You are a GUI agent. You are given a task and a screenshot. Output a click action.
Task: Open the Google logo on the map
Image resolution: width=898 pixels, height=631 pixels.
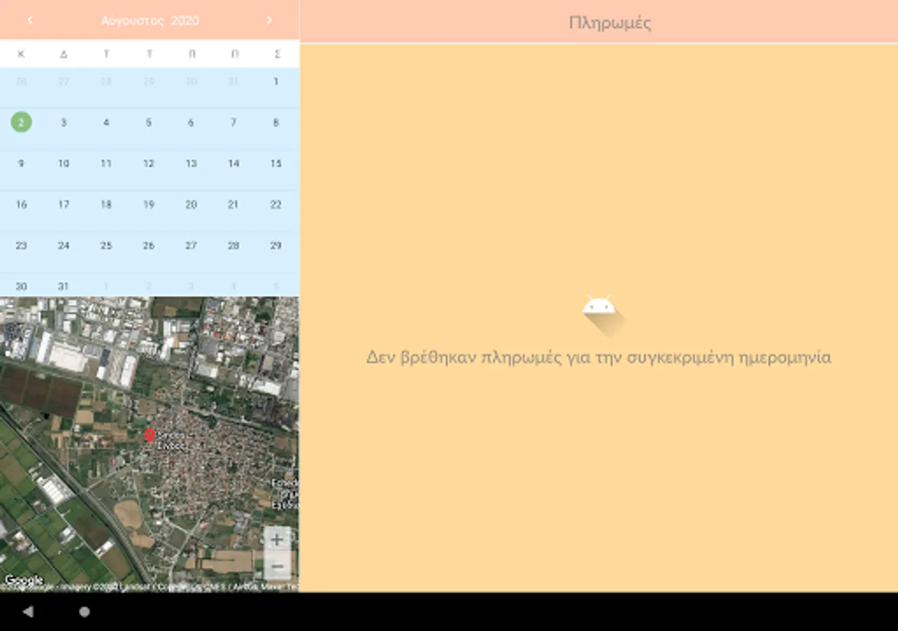point(24,580)
